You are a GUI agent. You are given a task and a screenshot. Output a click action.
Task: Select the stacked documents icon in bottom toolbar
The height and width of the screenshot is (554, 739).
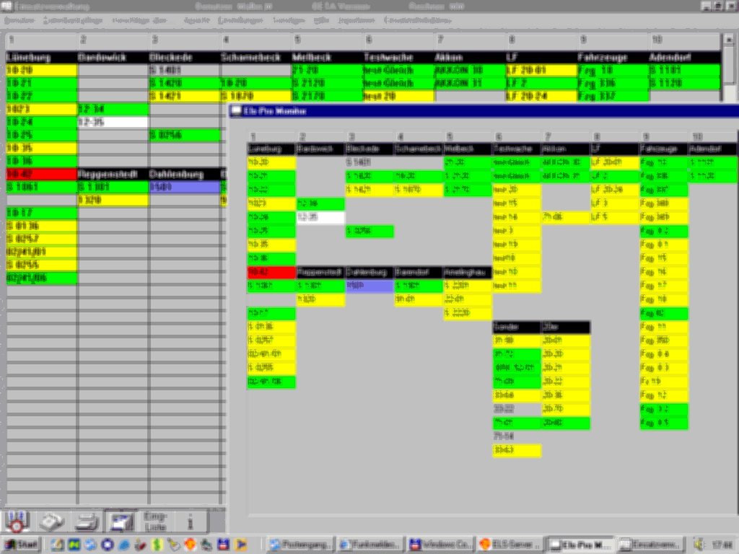122,521
